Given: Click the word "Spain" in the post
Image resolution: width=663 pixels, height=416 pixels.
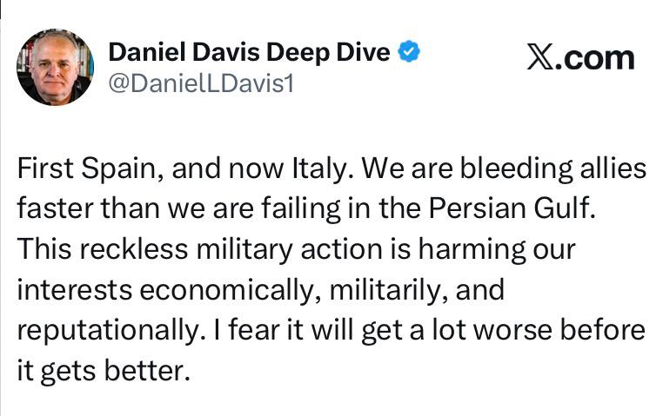Looking at the screenshot, I should 117,168.
